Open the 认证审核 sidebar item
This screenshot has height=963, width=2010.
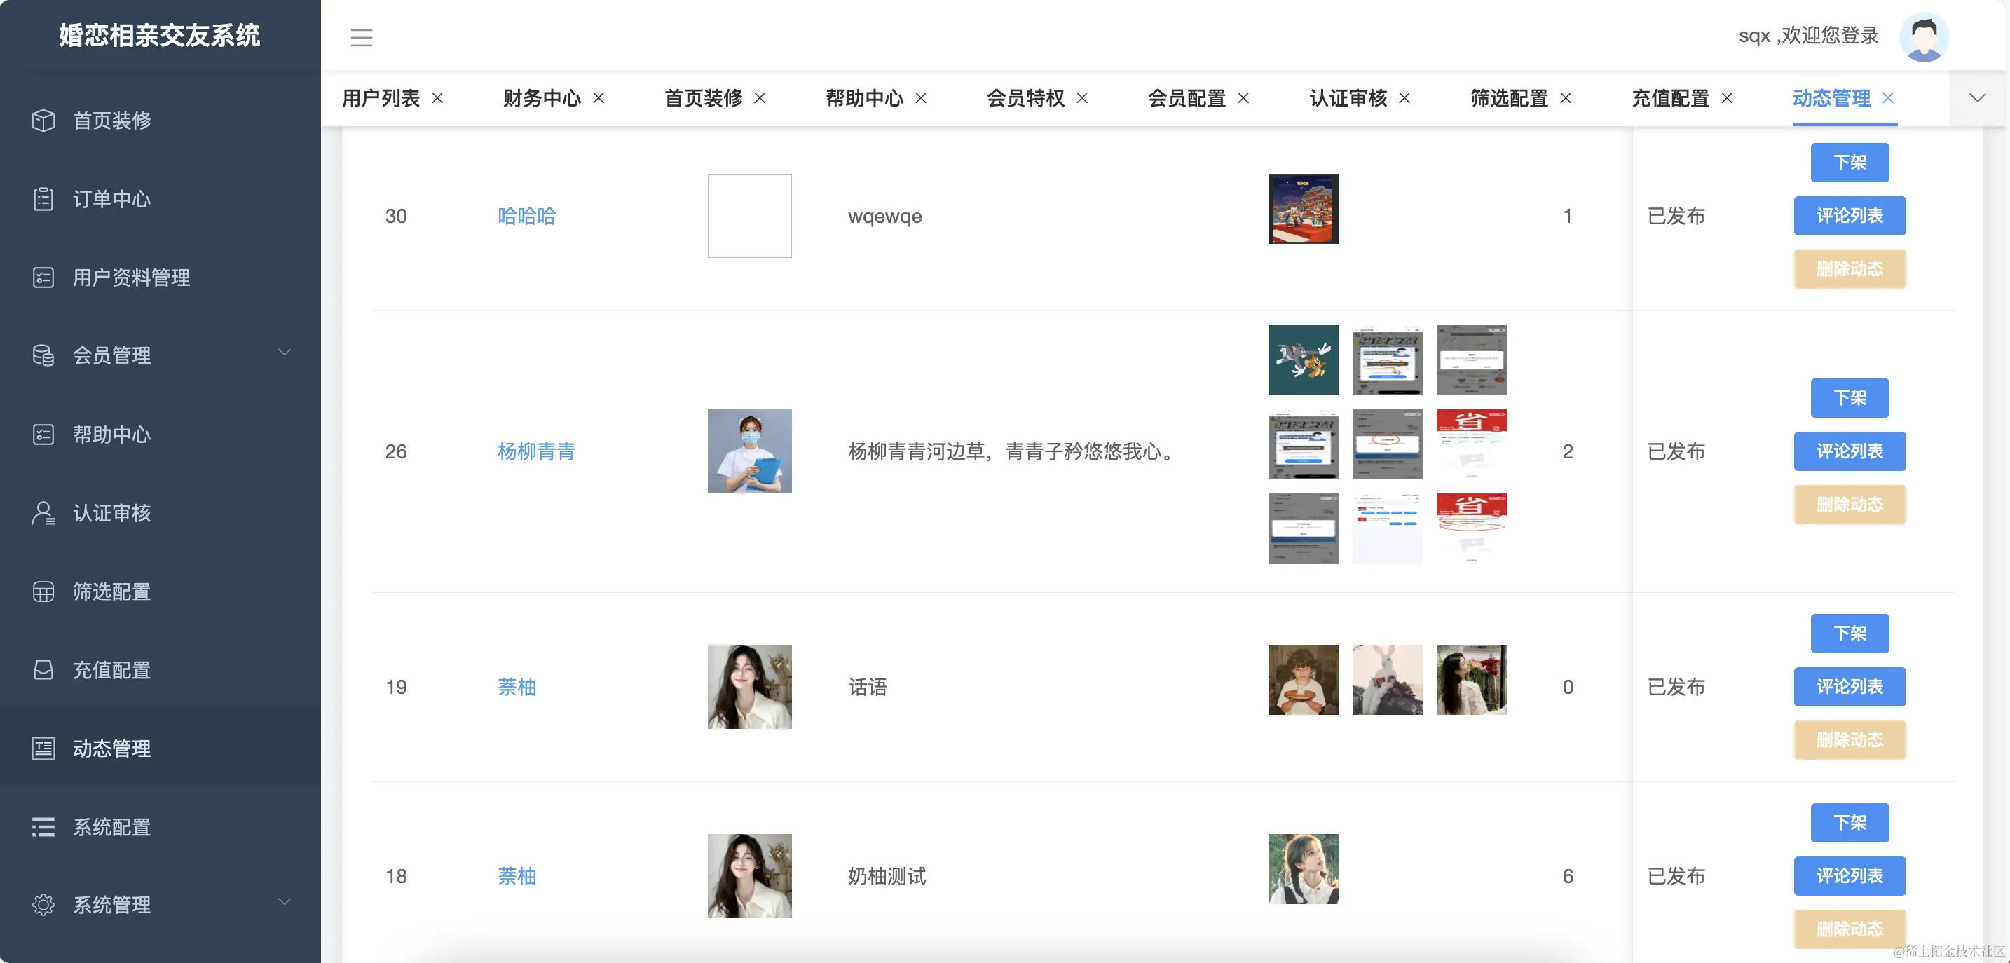[x=111, y=513]
